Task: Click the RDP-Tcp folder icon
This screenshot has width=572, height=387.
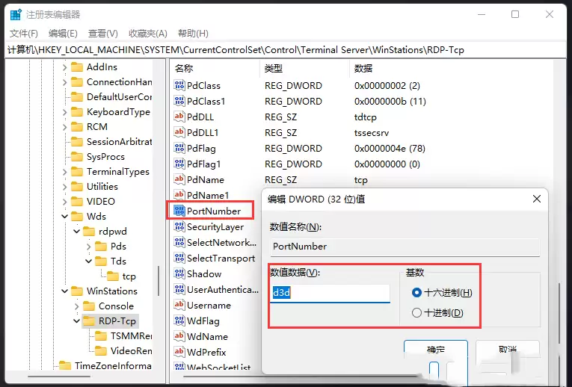Action: click(x=89, y=321)
